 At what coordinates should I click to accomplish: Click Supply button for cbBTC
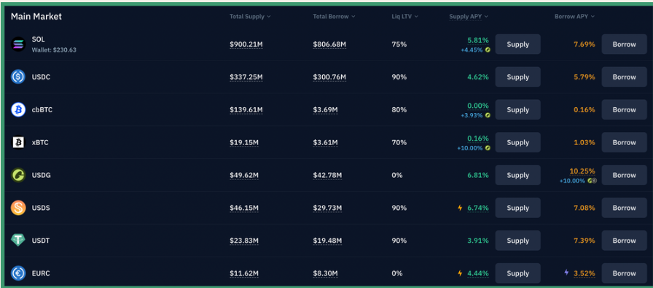pos(517,109)
